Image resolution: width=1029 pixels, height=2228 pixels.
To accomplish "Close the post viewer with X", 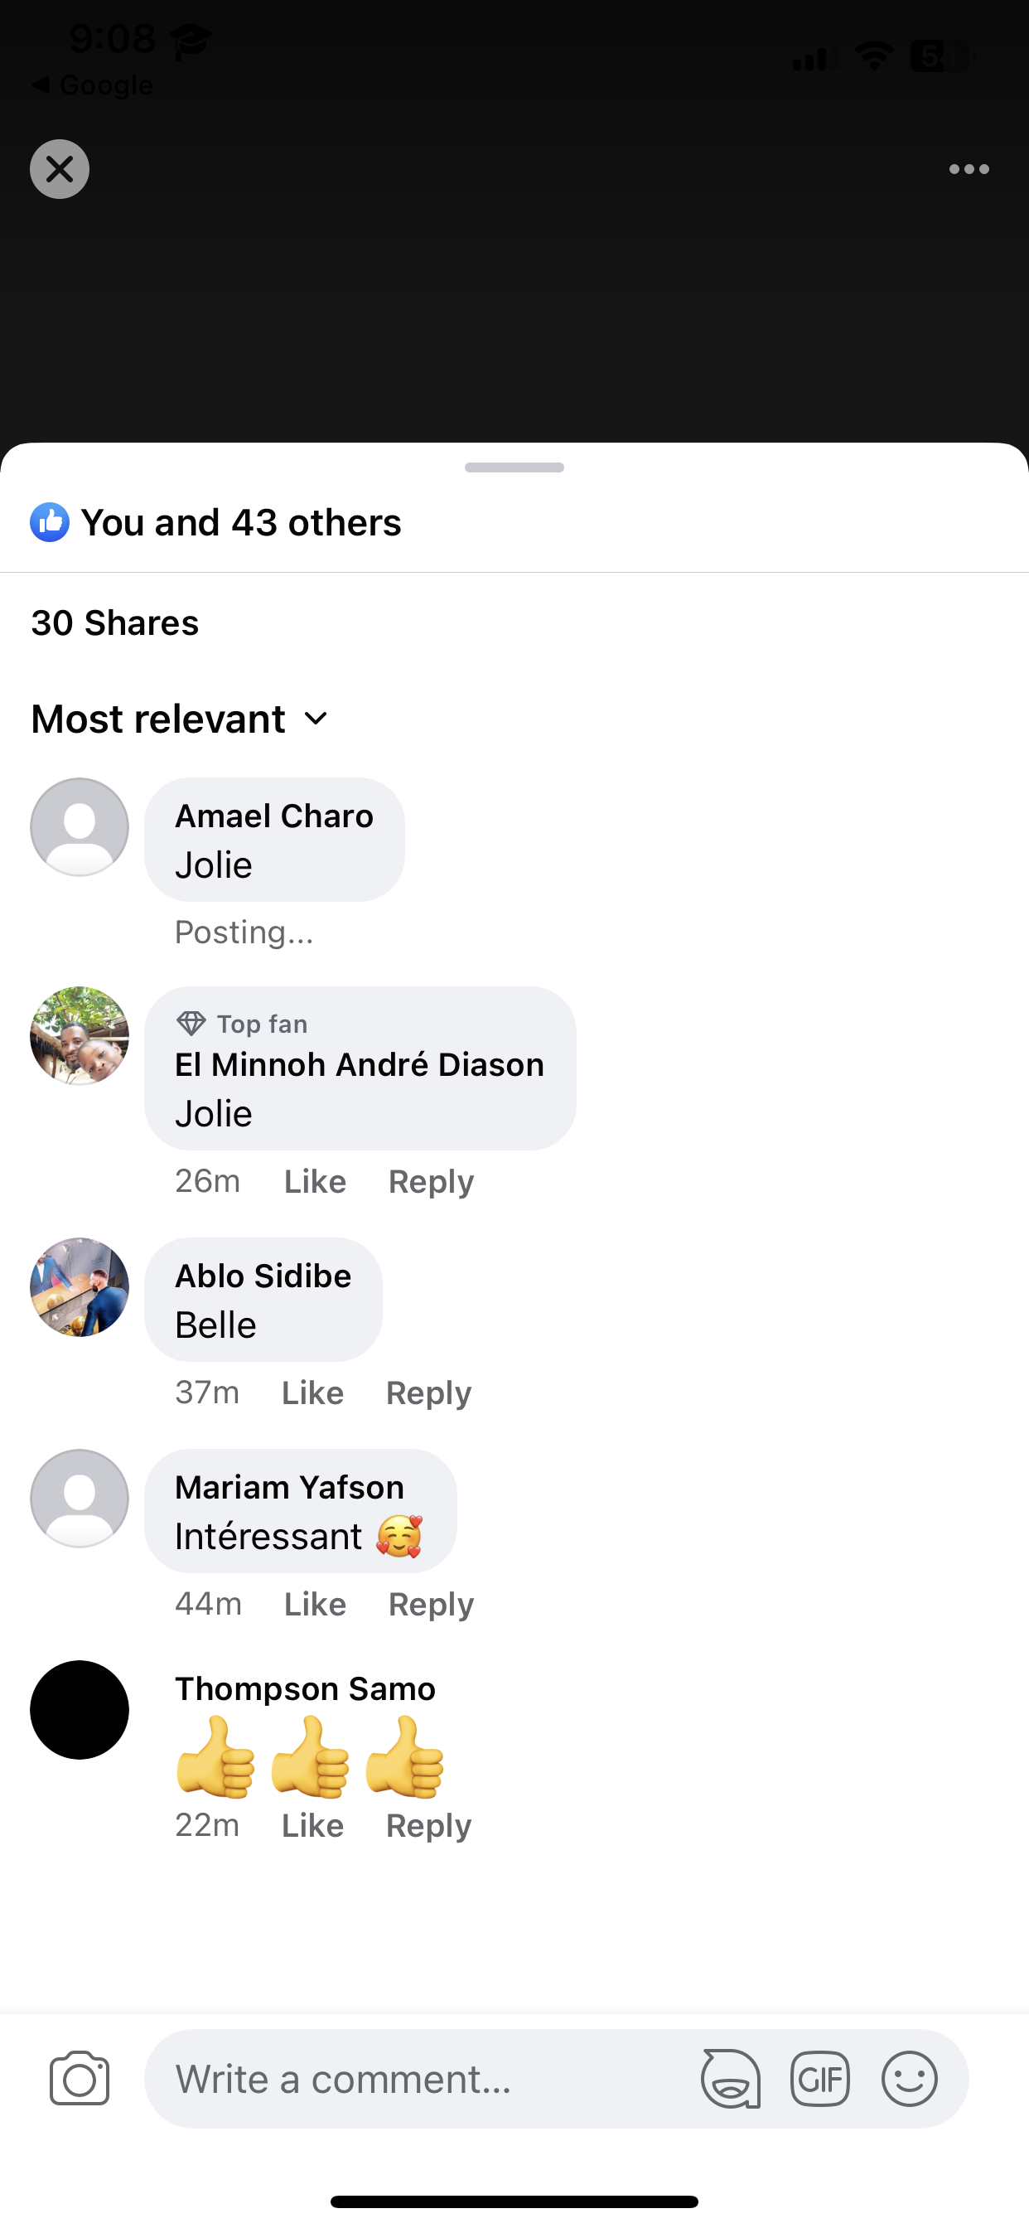I will pyautogui.click(x=60, y=170).
